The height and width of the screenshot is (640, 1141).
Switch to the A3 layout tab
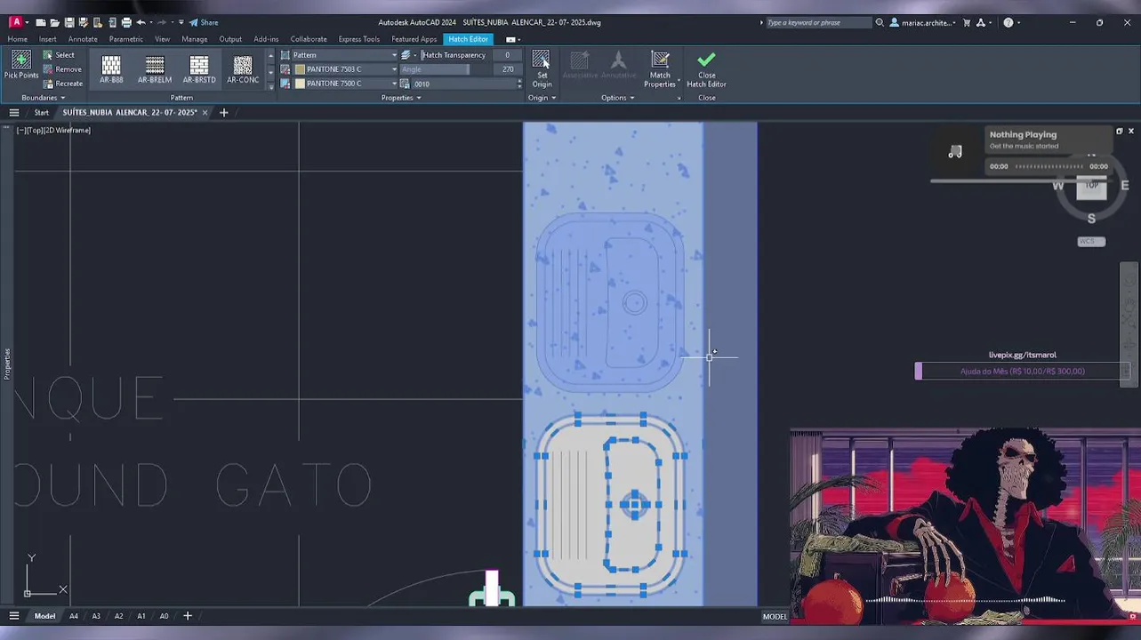click(96, 616)
